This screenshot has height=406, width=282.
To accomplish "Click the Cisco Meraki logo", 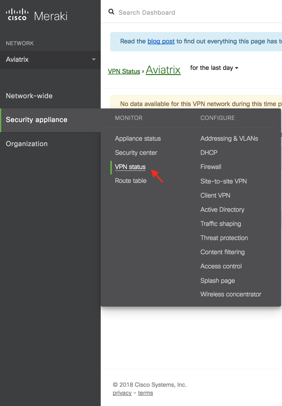I will point(37,15).
